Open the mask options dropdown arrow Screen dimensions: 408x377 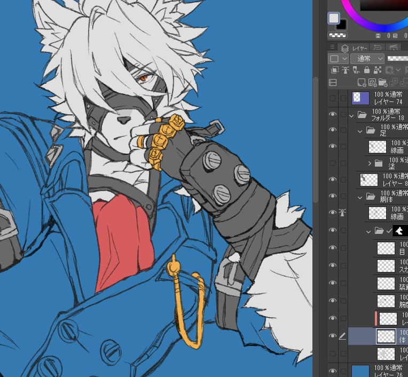pyautogui.click(x=398, y=70)
